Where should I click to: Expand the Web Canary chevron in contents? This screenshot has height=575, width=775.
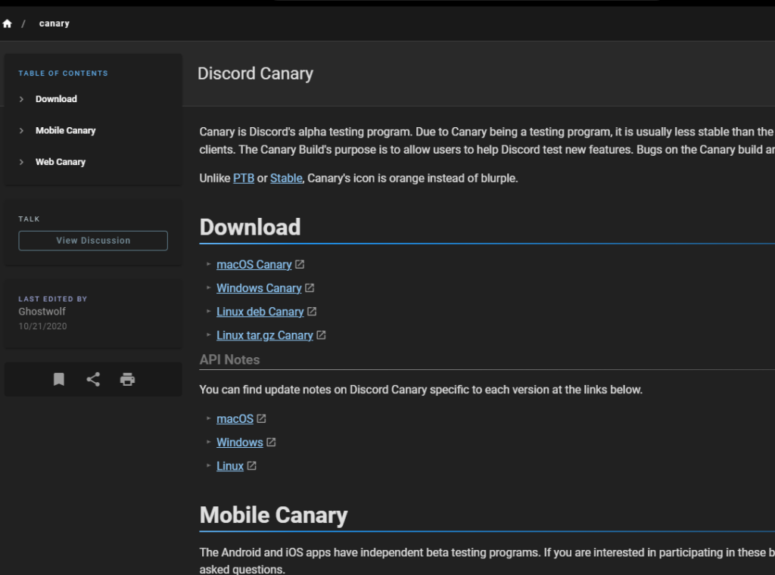tap(22, 162)
